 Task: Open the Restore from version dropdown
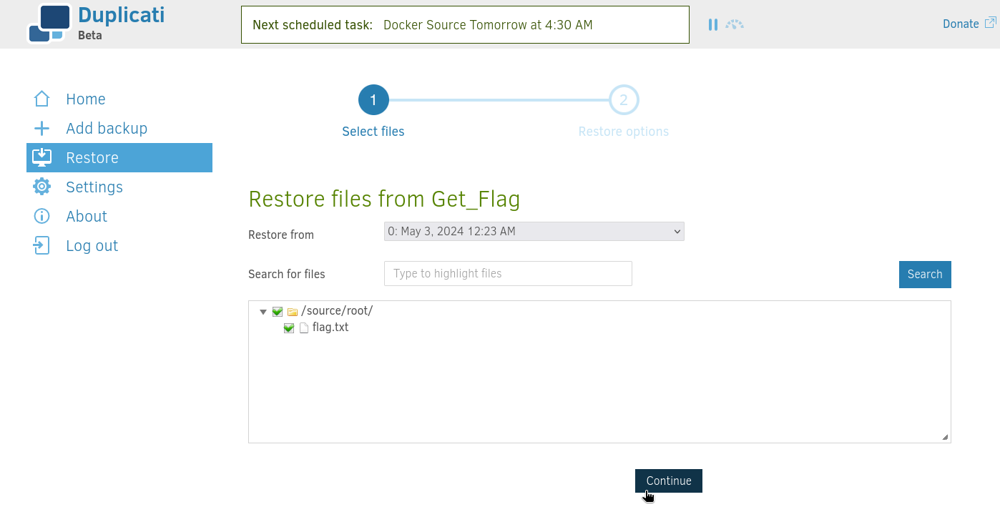(534, 232)
